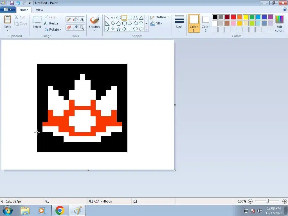288x216 pixels.
Task: Open Chrome from the taskbar
Action: [60, 210]
